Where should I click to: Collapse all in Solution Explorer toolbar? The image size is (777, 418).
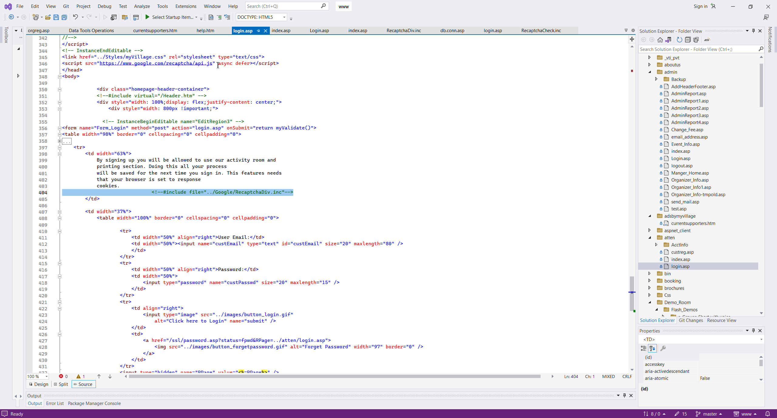[688, 40]
